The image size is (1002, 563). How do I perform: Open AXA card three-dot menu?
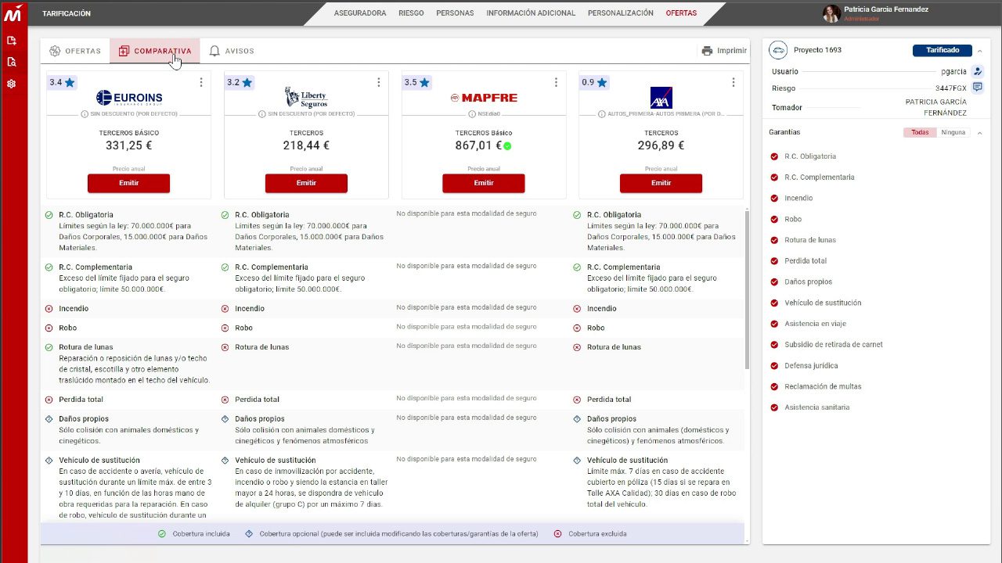[733, 82]
